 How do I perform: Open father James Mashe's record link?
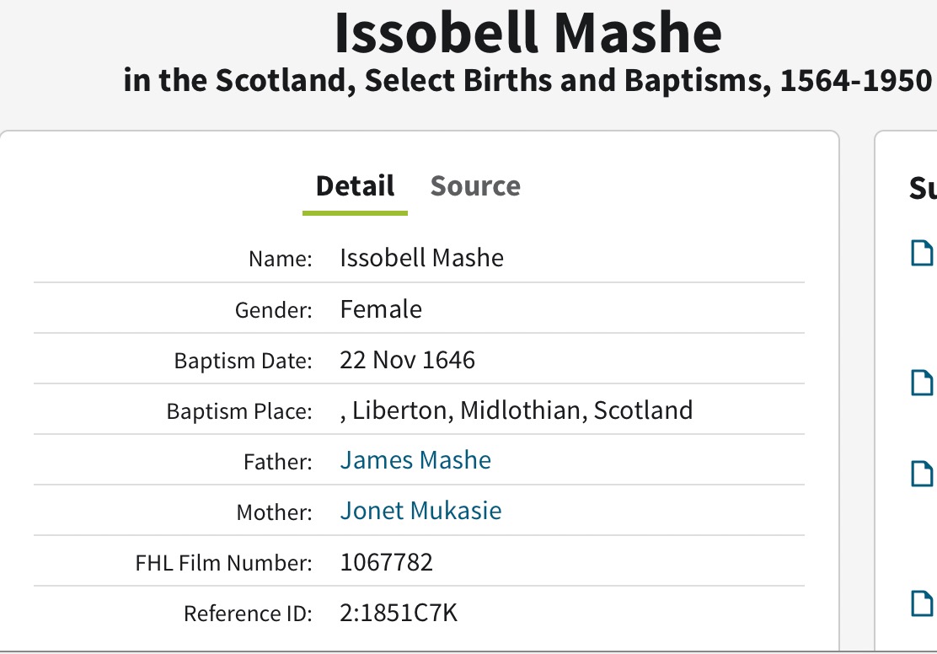click(x=415, y=460)
